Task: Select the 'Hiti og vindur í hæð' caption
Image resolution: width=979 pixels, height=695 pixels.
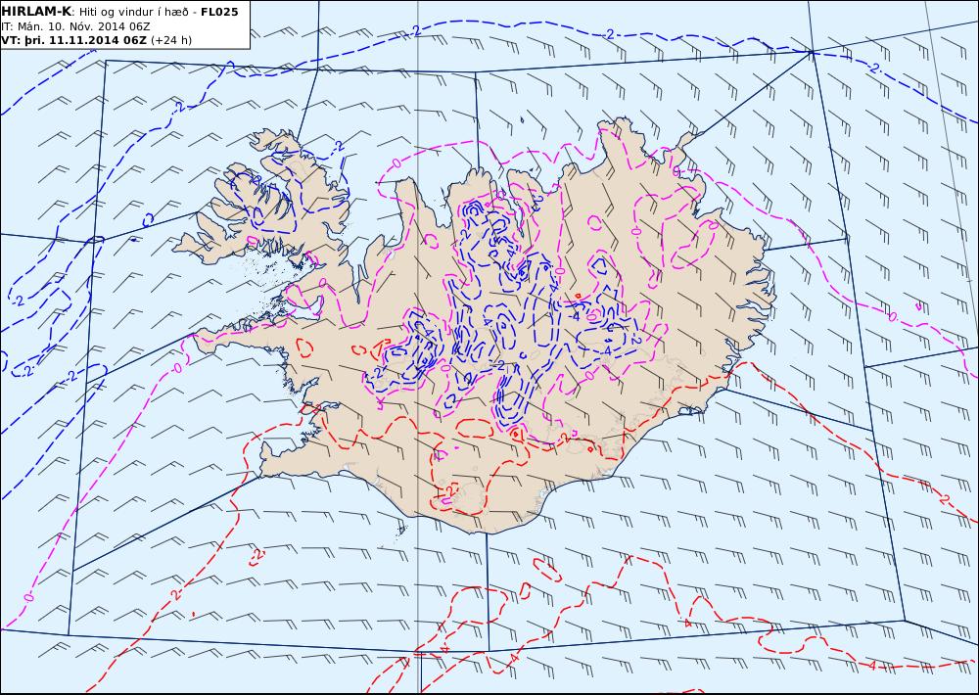Action: pyautogui.click(x=133, y=12)
